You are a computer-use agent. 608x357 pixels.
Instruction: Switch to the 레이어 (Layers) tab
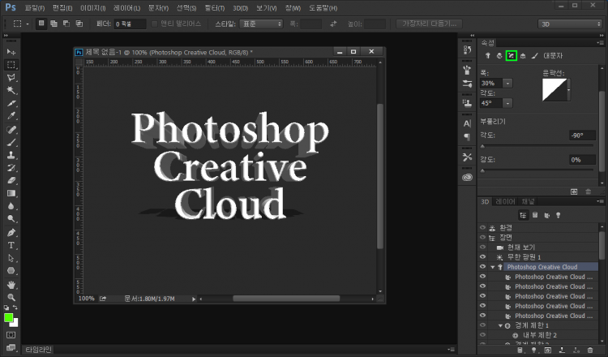(505, 201)
